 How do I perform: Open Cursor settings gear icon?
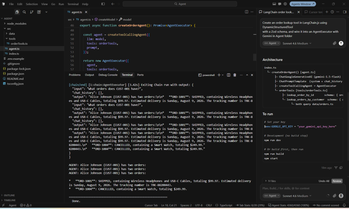285,4
